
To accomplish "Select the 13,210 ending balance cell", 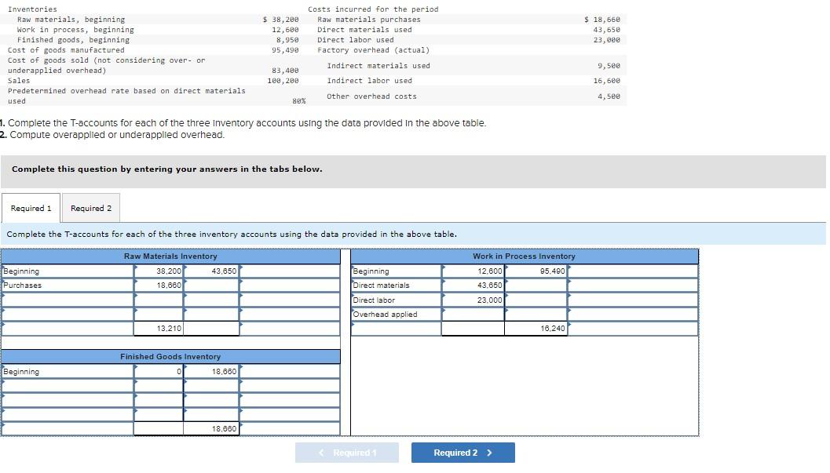I will (161, 329).
